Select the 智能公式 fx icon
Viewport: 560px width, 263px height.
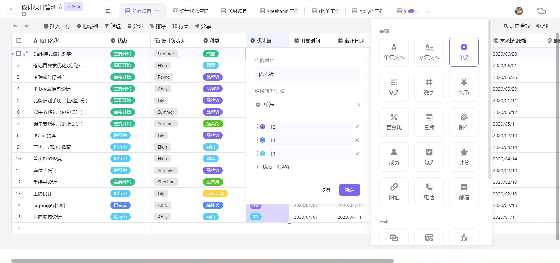464,238
